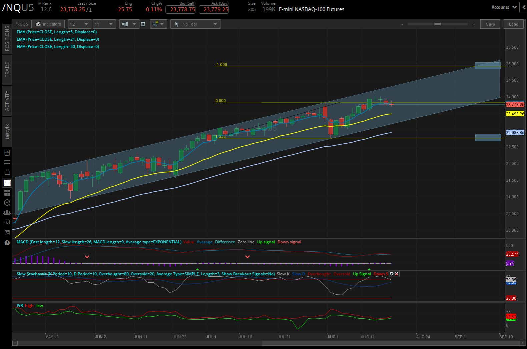Open the clock history sidebar icon

pyautogui.click(x=7, y=203)
